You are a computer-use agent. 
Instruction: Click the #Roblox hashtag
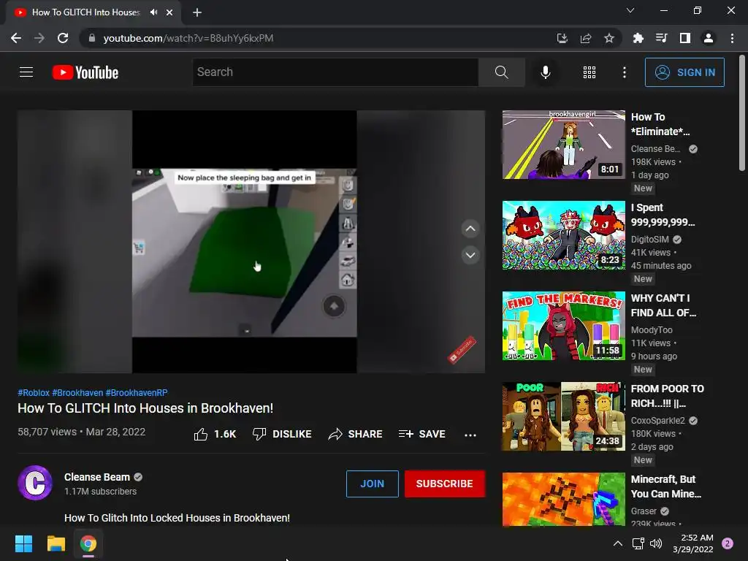34,392
